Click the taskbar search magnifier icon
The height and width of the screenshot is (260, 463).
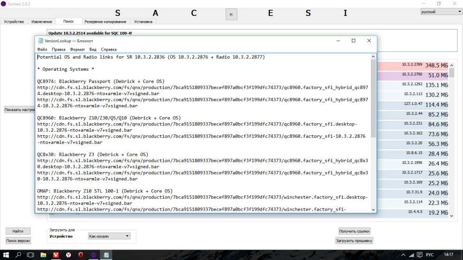pos(19,255)
